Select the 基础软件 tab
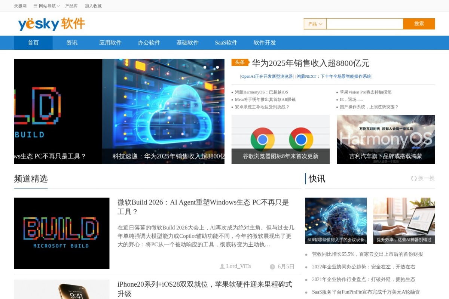This screenshot has width=449, height=299. coord(187,43)
